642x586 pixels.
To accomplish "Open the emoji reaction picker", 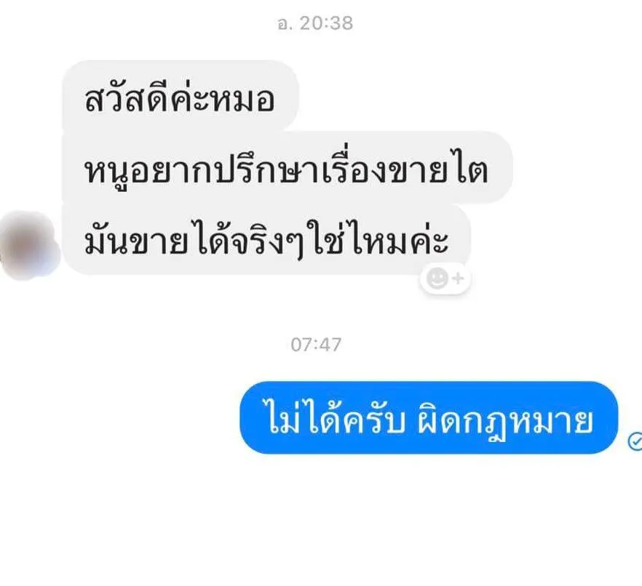I will tap(445, 279).
